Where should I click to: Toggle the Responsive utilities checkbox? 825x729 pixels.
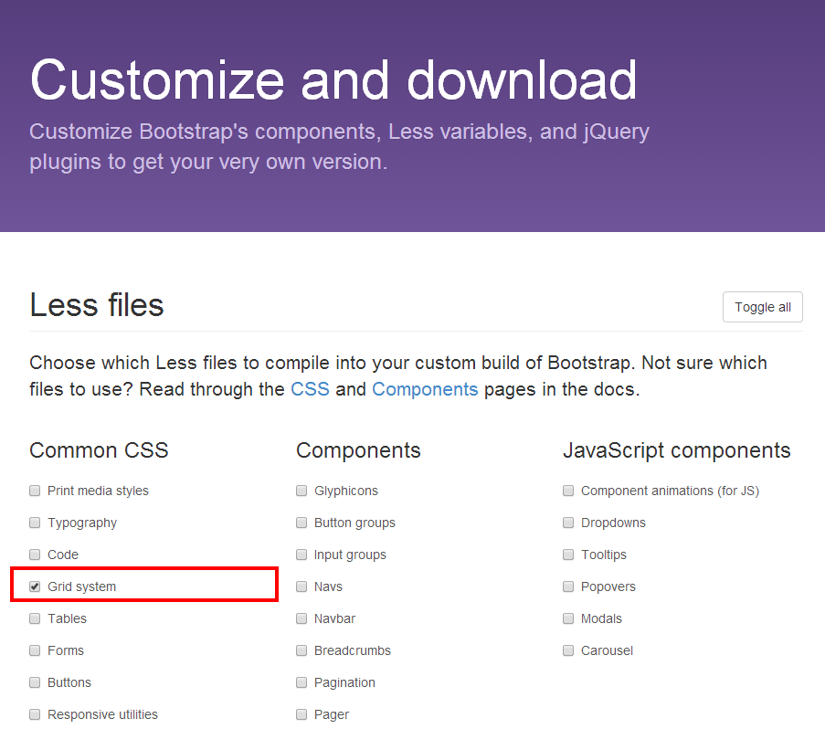point(35,714)
